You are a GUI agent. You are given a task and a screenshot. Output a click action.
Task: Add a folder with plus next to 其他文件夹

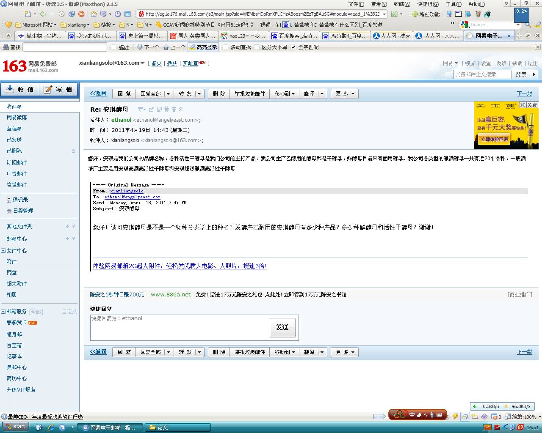pos(67,227)
